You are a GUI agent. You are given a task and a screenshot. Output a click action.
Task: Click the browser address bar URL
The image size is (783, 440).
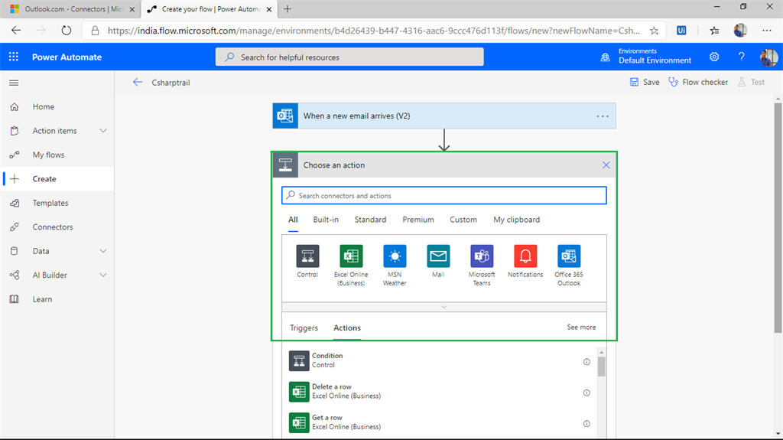pyautogui.click(x=373, y=31)
